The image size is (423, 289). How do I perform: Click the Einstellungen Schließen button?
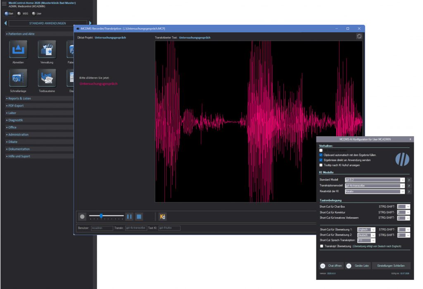pyautogui.click(x=391, y=265)
